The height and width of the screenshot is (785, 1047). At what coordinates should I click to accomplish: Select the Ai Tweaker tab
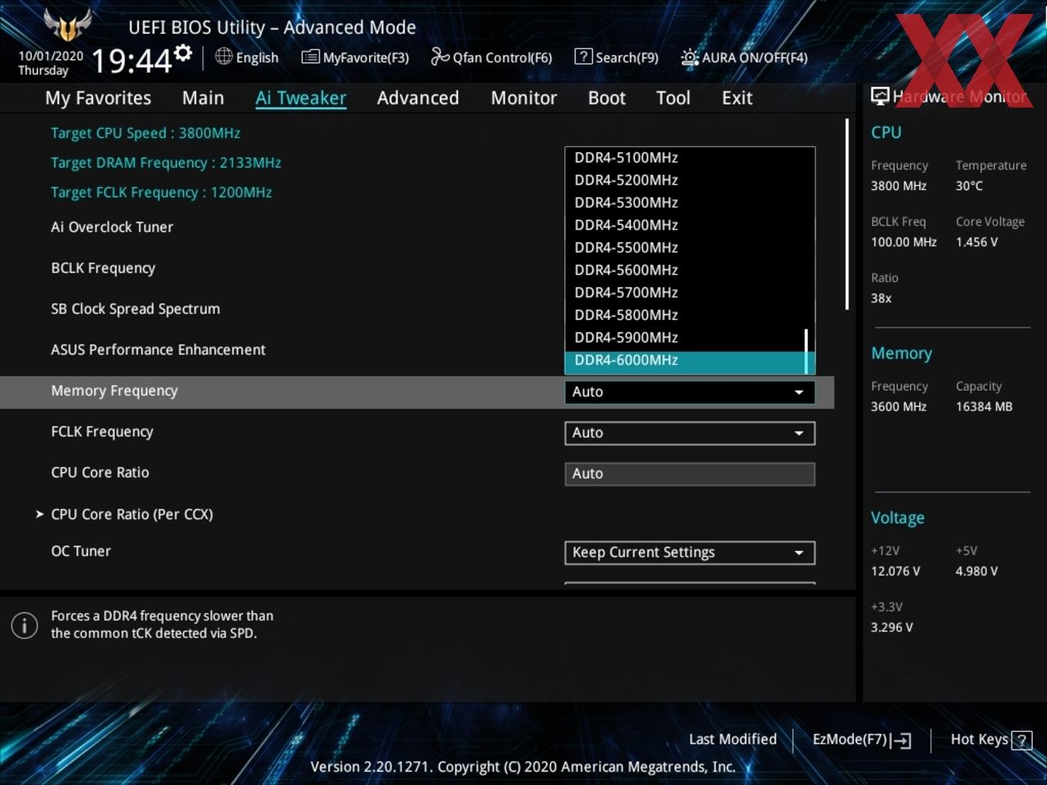[301, 98]
